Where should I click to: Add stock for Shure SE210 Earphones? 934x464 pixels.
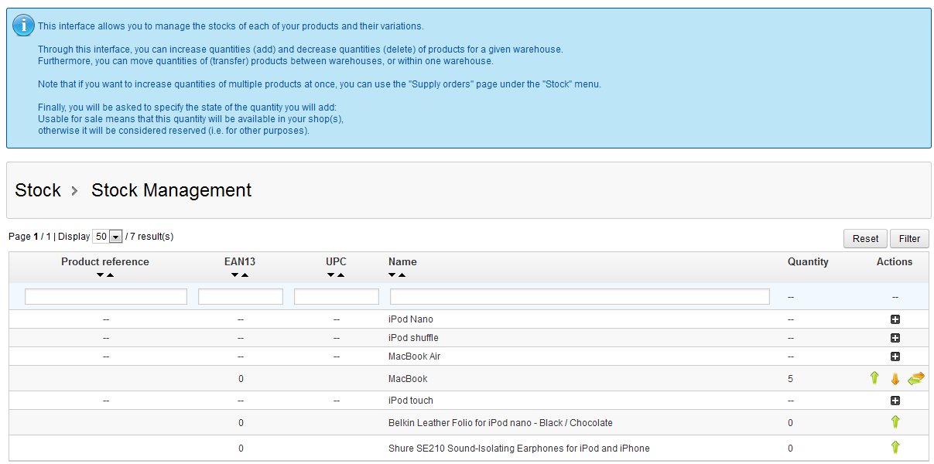[895, 448]
